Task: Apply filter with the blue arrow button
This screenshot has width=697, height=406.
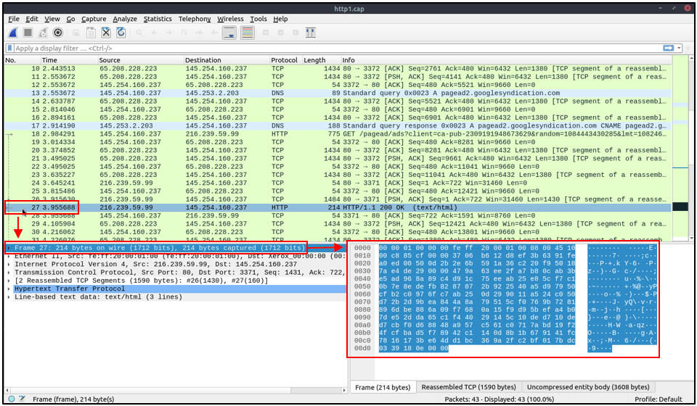Action: click(668, 48)
